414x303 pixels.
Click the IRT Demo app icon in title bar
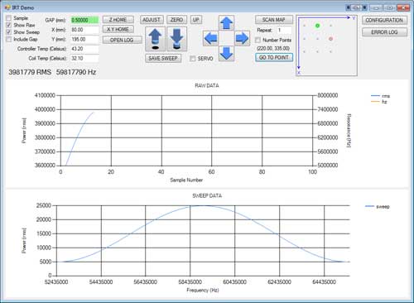[x=7, y=7]
